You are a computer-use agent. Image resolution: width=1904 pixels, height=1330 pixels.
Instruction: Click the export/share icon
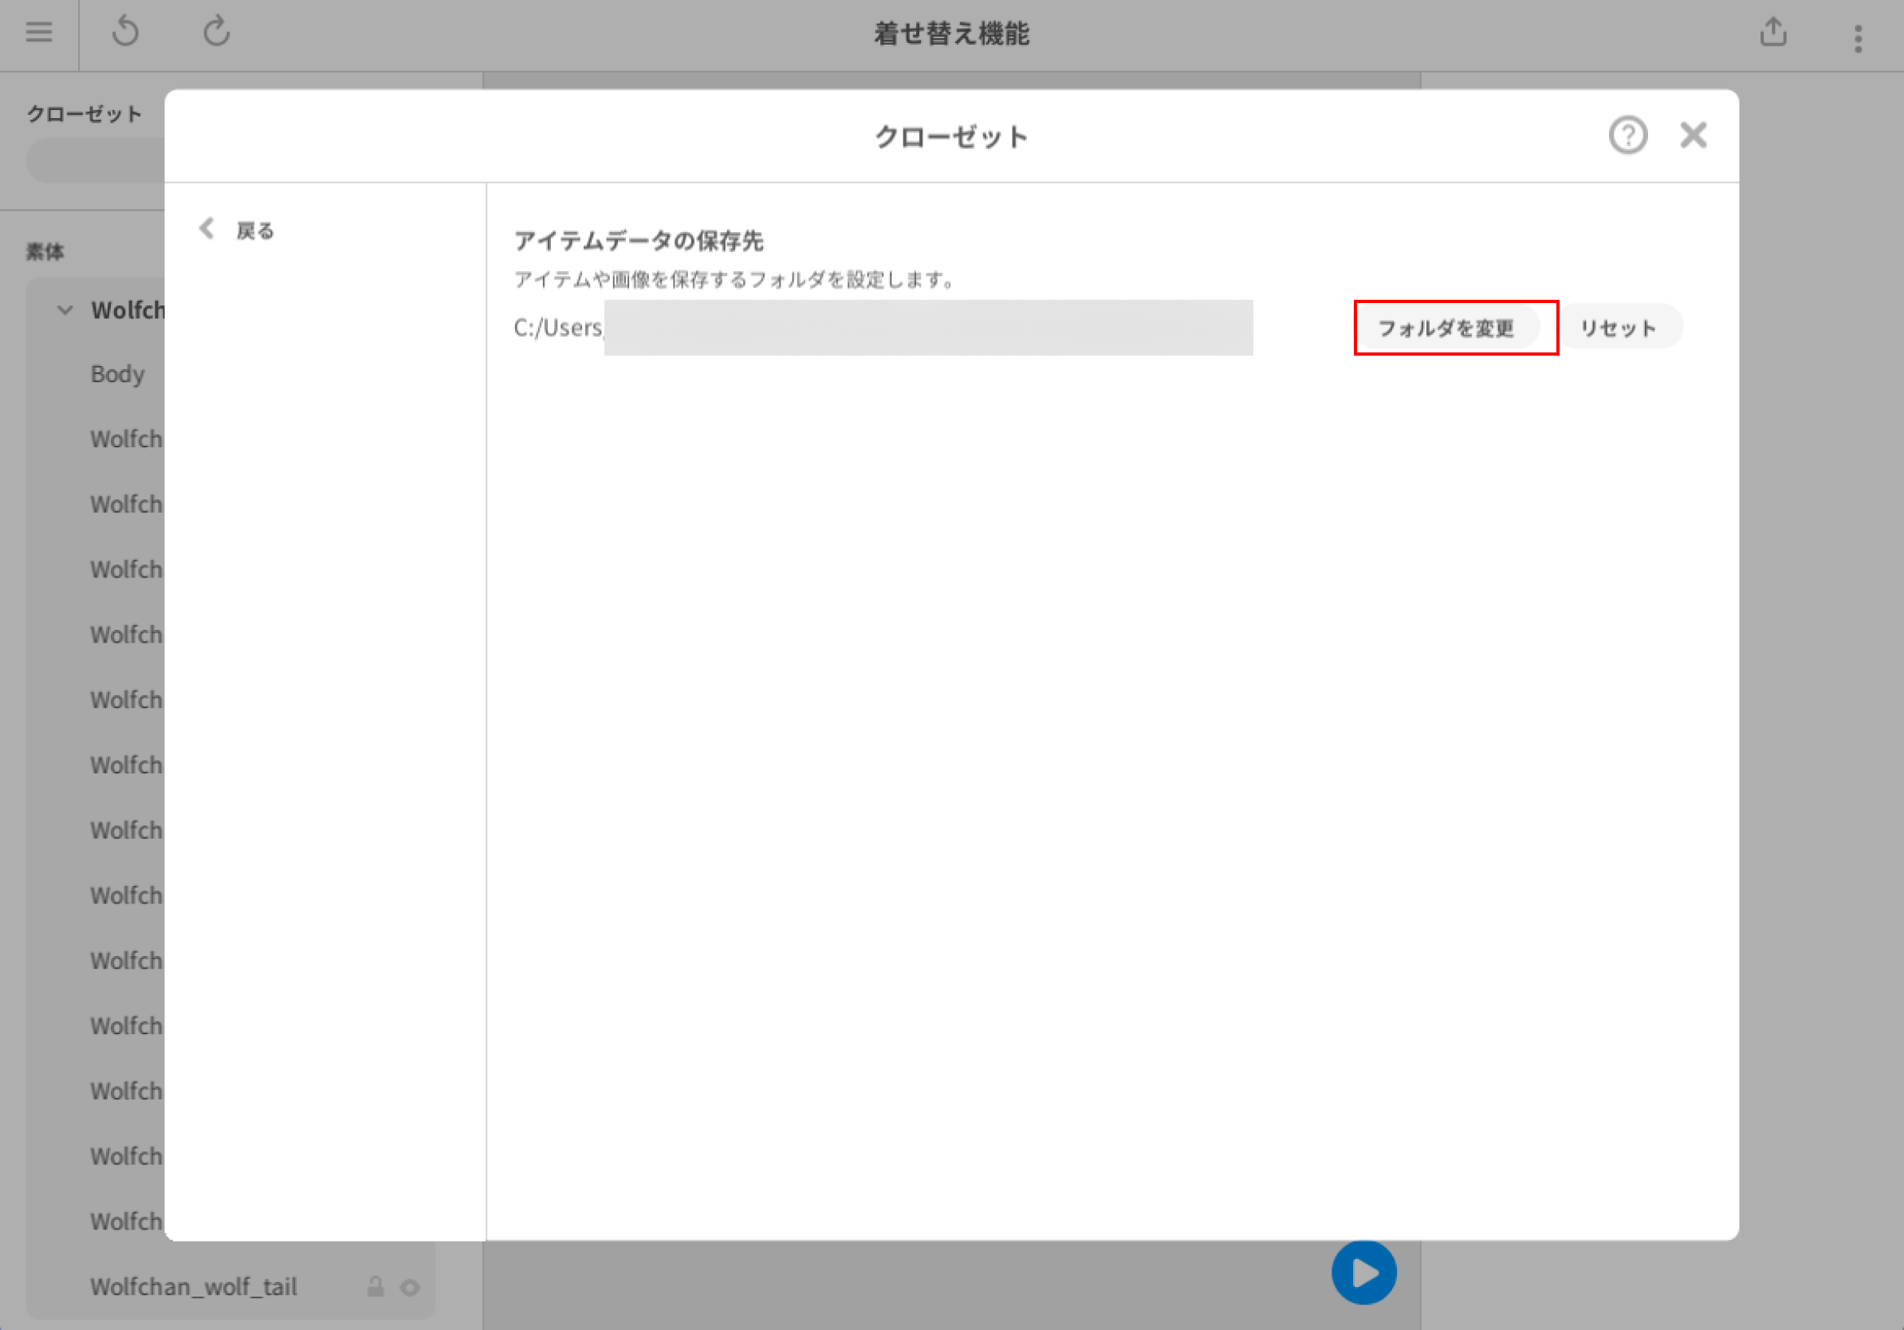click(1773, 33)
